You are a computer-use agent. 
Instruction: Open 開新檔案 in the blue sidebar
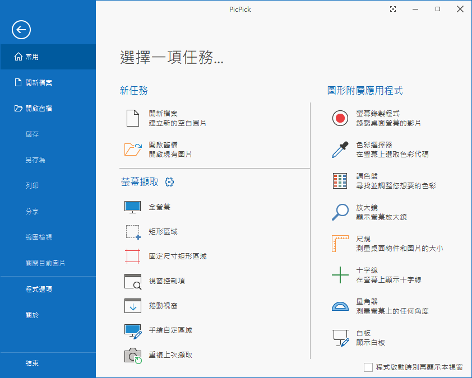pyautogui.click(x=48, y=83)
